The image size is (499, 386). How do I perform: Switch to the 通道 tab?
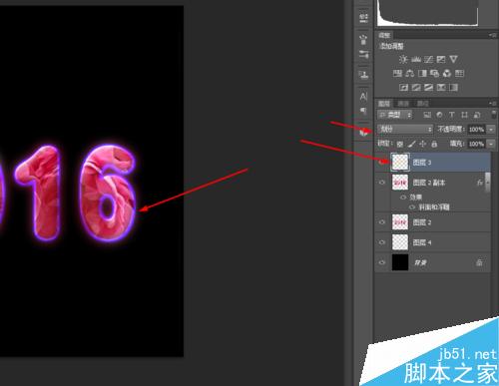pos(403,104)
